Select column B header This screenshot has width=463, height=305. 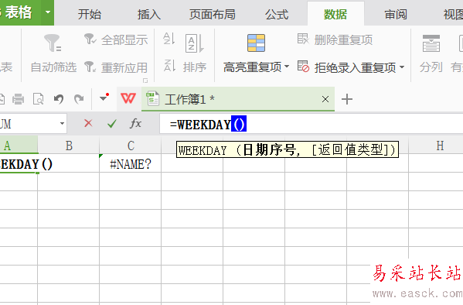pyautogui.click(x=69, y=146)
